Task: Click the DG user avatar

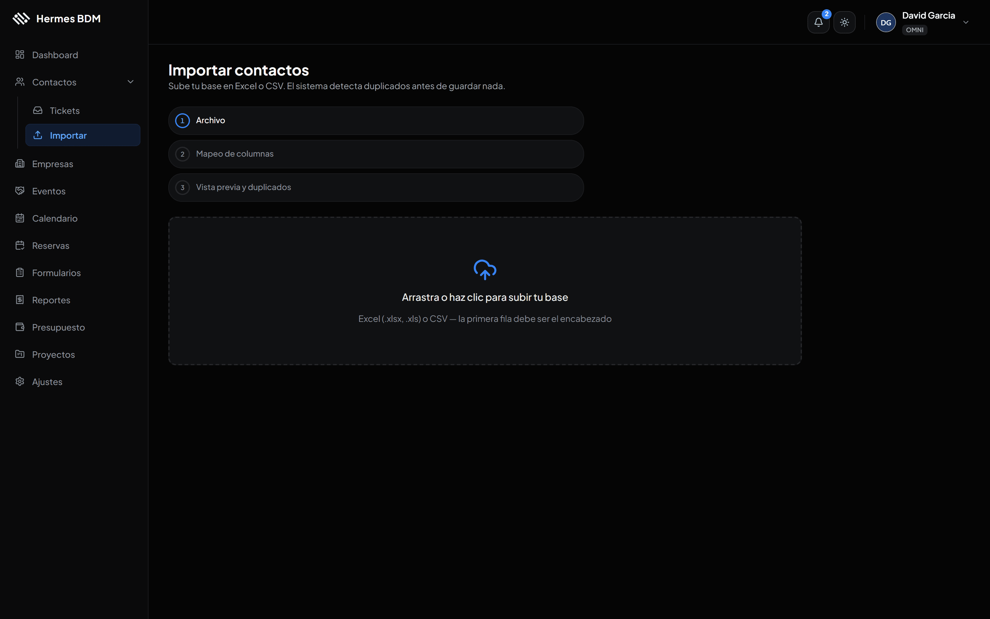Action: click(886, 22)
